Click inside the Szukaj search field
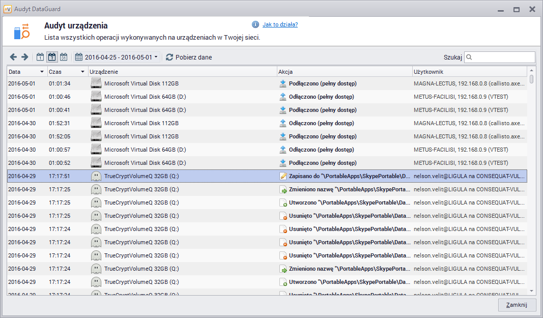Viewport: 543px width, 318px height. (x=501, y=57)
